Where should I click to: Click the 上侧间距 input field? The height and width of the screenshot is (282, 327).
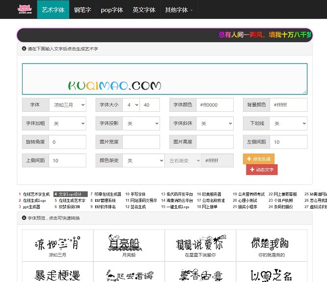tap(68, 160)
